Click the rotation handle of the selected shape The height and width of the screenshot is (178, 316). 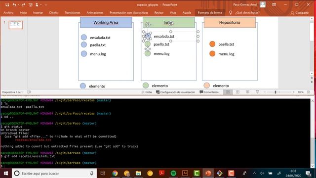(148, 25)
